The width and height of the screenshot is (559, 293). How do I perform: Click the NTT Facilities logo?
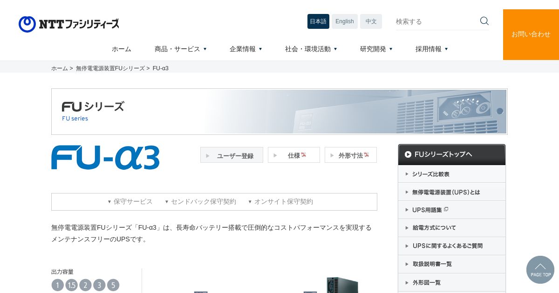coord(69,24)
